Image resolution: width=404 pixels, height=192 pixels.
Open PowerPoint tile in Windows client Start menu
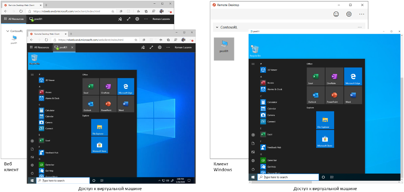(x=335, y=95)
